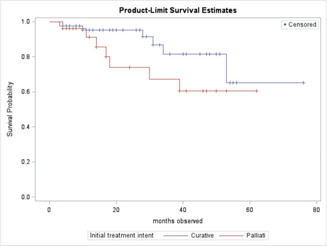Click the Curative legend label
This screenshot has width=327, height=246.
[x=202, y=235]
